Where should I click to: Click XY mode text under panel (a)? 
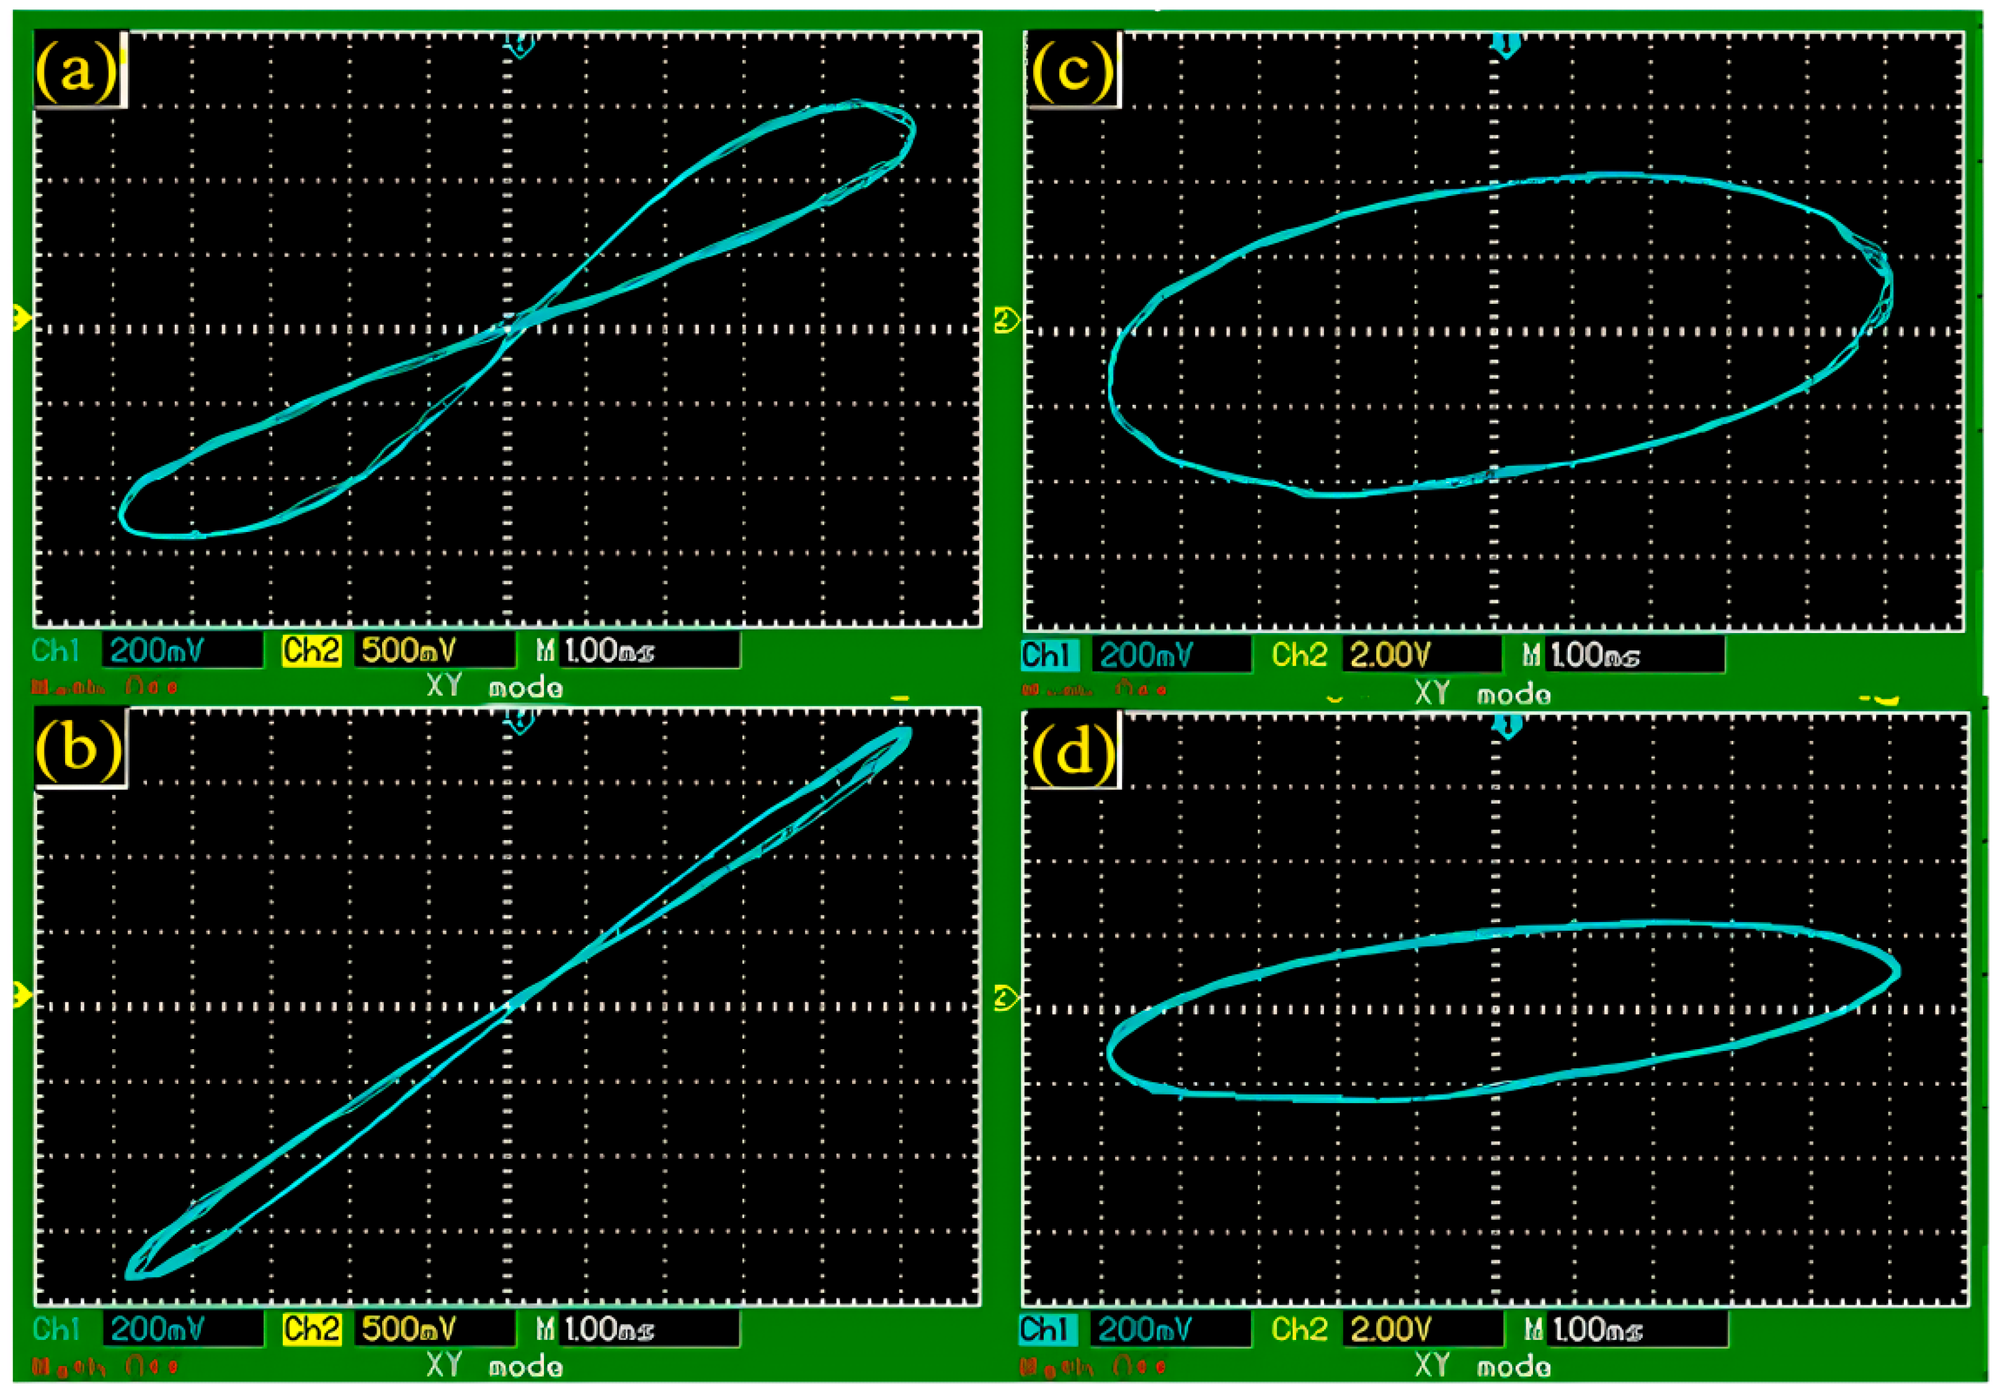click(x=495, y=687)
